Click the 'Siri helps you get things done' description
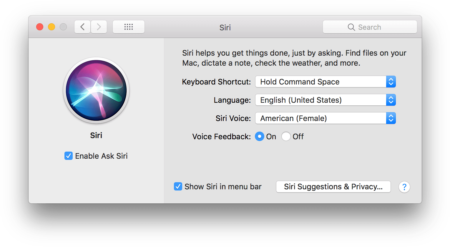 294,58
